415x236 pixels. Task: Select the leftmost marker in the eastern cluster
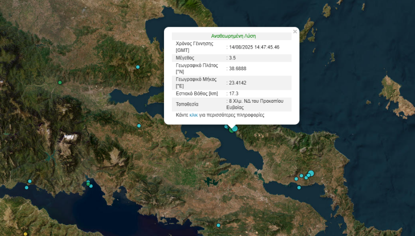296,179
